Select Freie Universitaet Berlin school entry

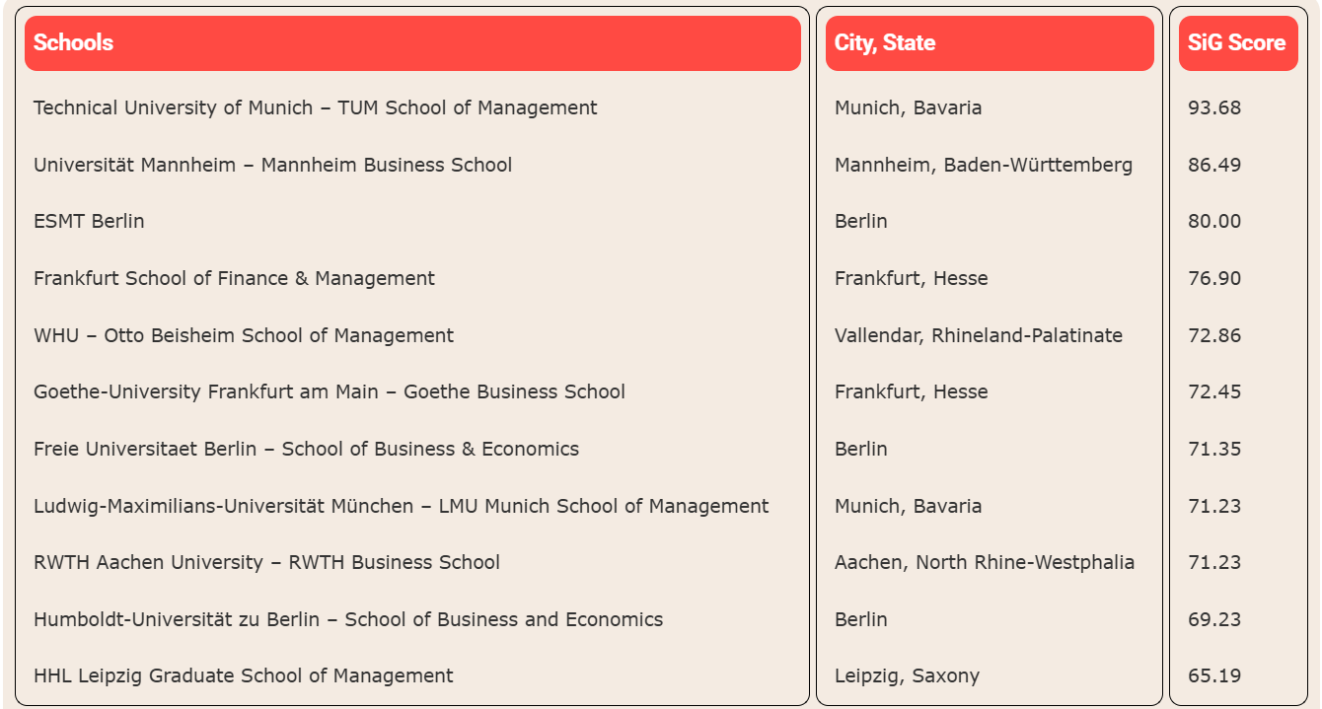[x=307, y=449]
